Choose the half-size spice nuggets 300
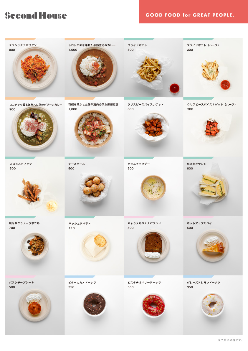This screenshot has height=351, width=248. [x=213, y=127]
